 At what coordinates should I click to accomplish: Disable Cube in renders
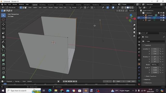(163, 18)
